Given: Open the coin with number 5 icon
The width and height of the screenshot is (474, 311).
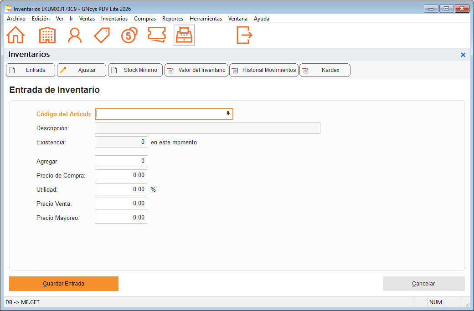Looking at the screenshot, I should pos(129,35).
